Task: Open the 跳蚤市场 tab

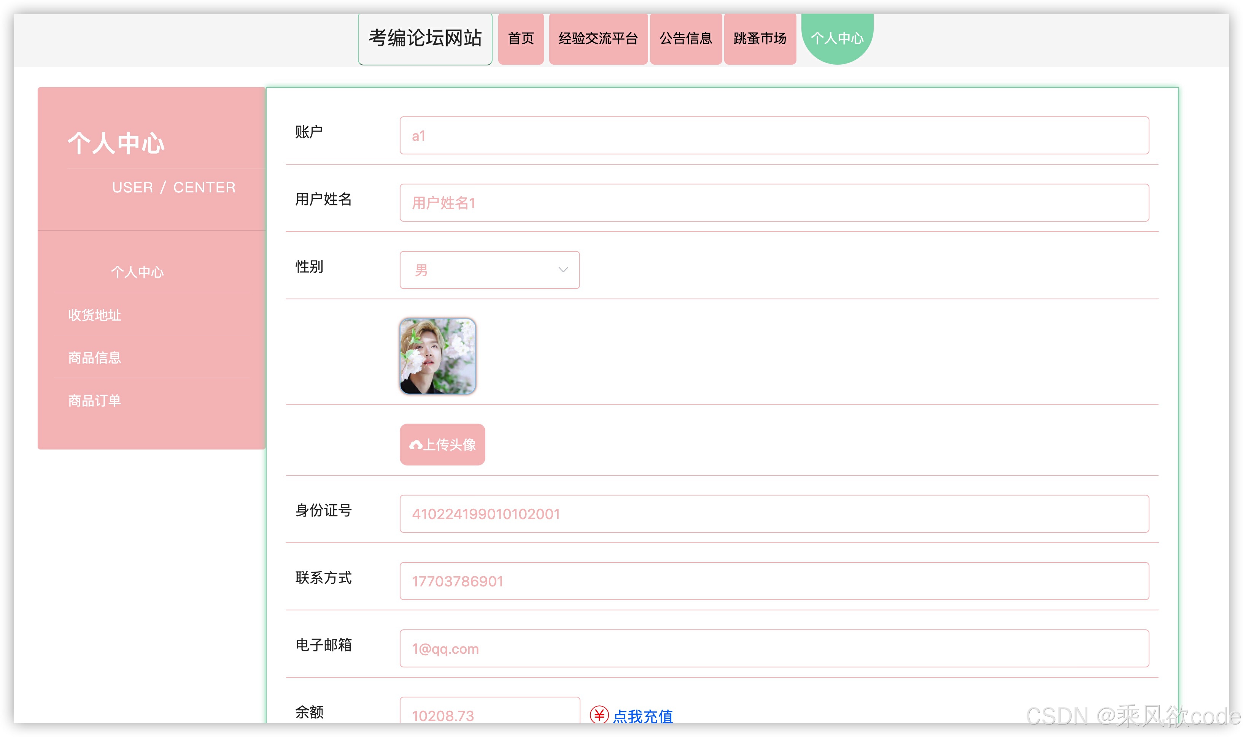Action: pyautogui.click(x=760, y=38)
